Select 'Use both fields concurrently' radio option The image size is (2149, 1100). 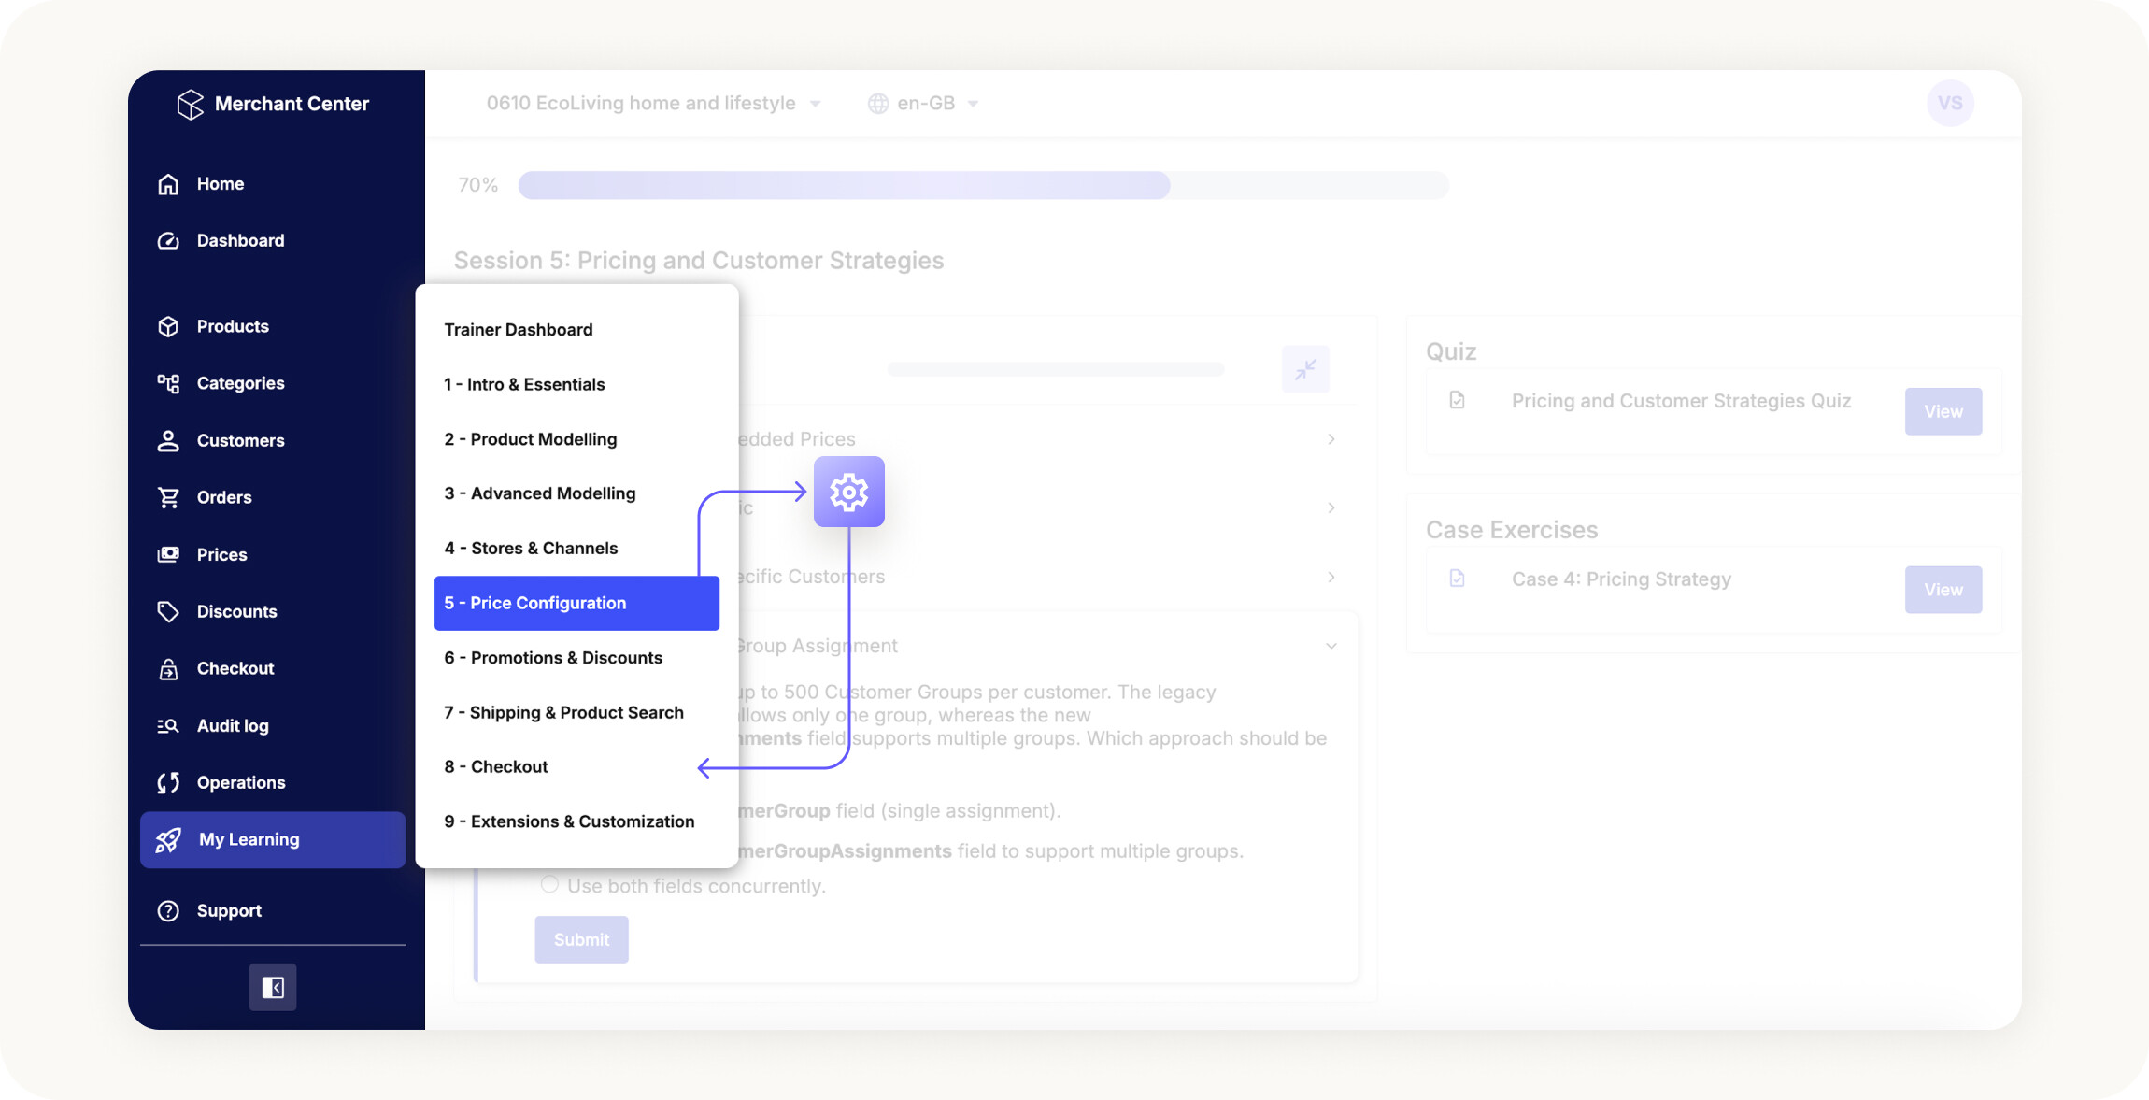549,884
